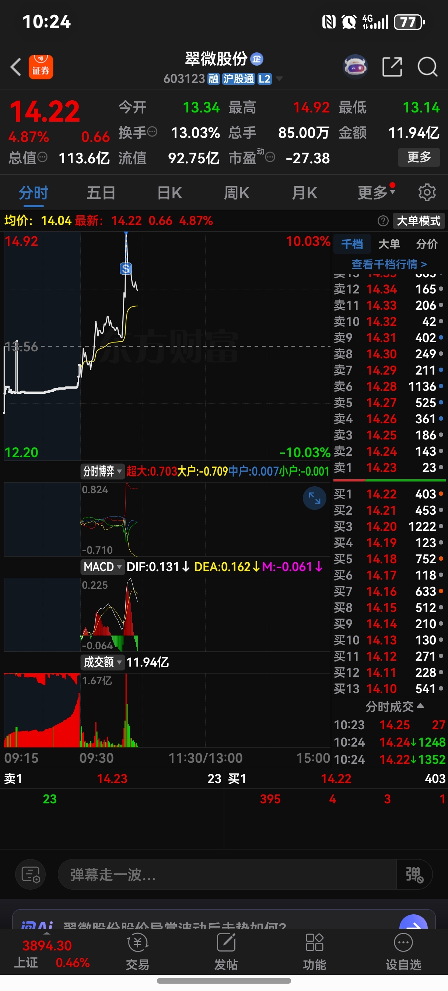This screenshot has width=448, height=991.
Task: Tap the 买13 14.10 order row
Action: (x=389, y=689)
